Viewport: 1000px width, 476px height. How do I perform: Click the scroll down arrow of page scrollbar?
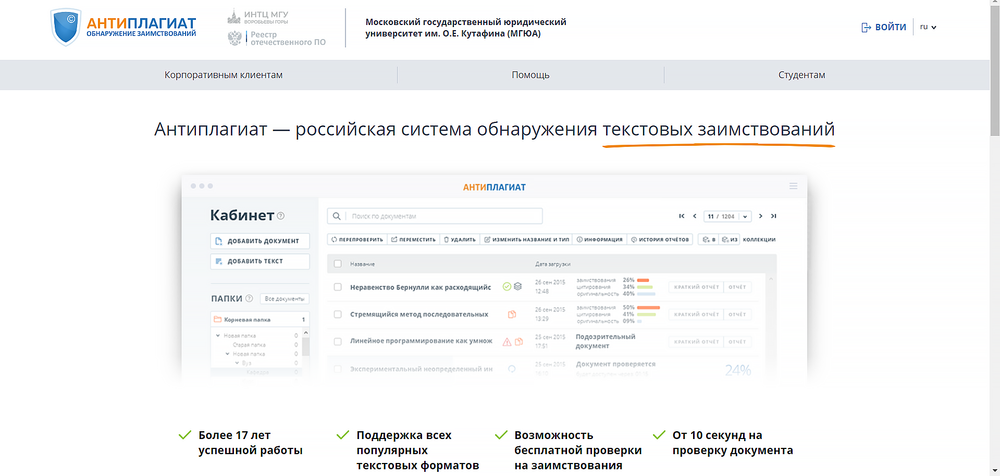[995, 471]
